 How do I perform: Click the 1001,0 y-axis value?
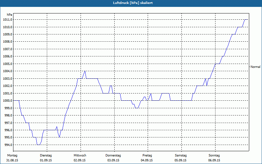tap(7, 93)
